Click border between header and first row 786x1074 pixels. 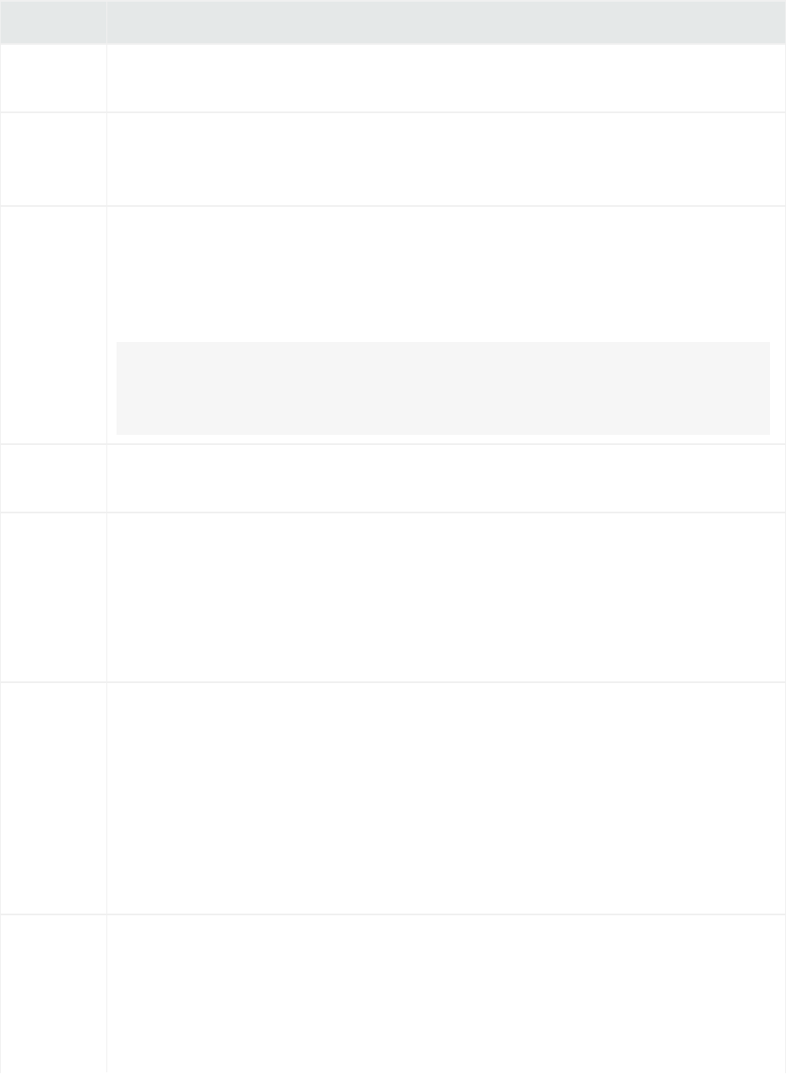tap(393, 44)
